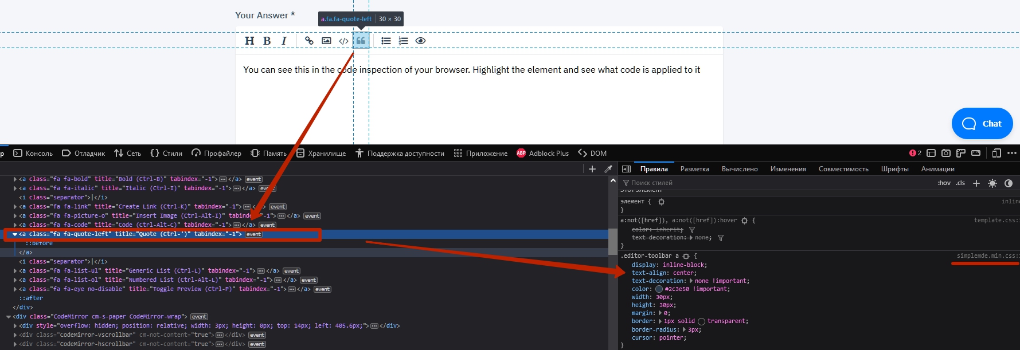The image size is (1020, 350).
Task: Take a screenshot with camera icon
Action: tap(946, 153)
